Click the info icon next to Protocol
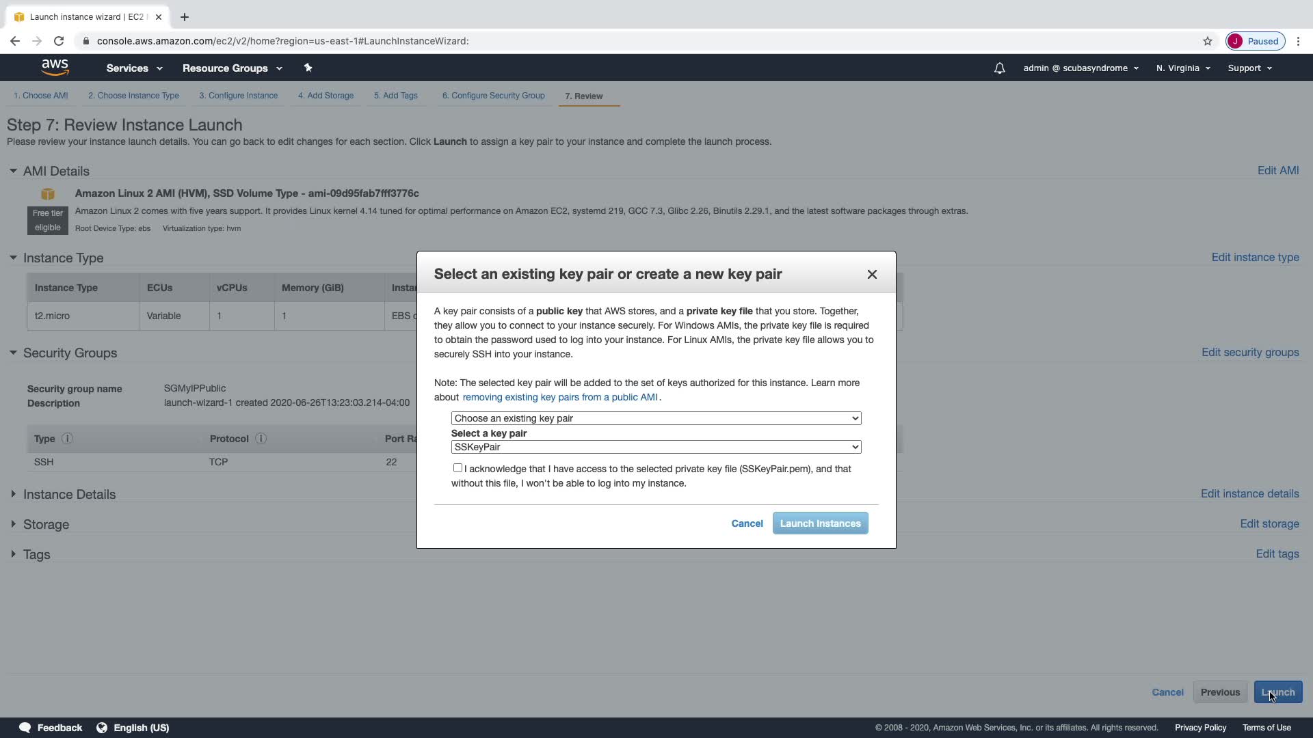 point(261,439)
